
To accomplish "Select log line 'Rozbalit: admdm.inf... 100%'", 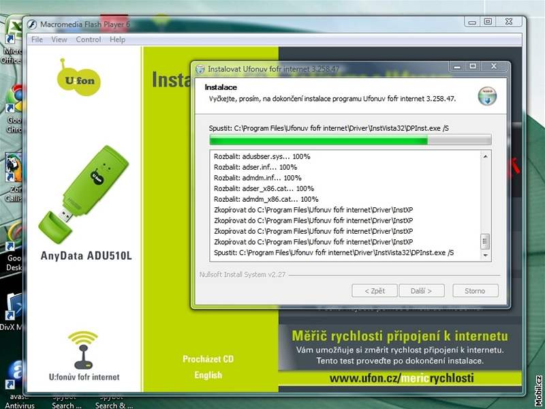I will (x=258, y=178).
